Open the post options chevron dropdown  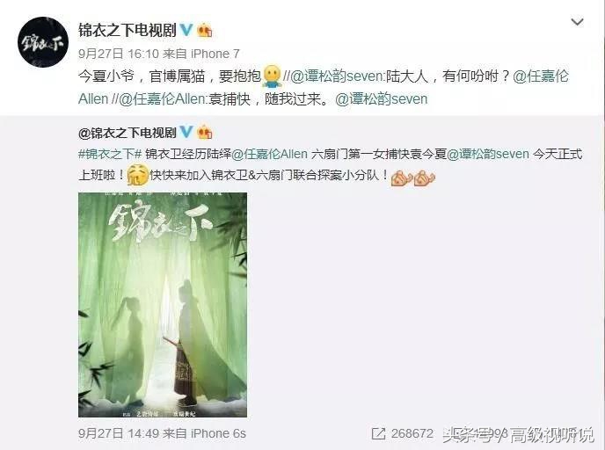point(577,22)
